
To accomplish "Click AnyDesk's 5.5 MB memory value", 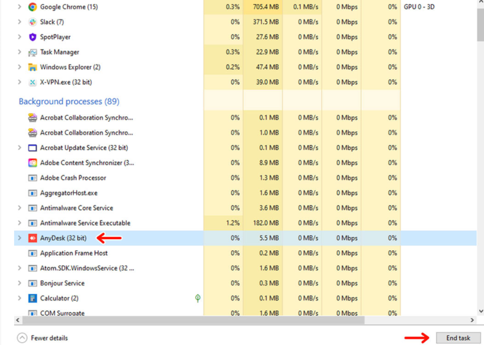I will click(x=269, y=238).
